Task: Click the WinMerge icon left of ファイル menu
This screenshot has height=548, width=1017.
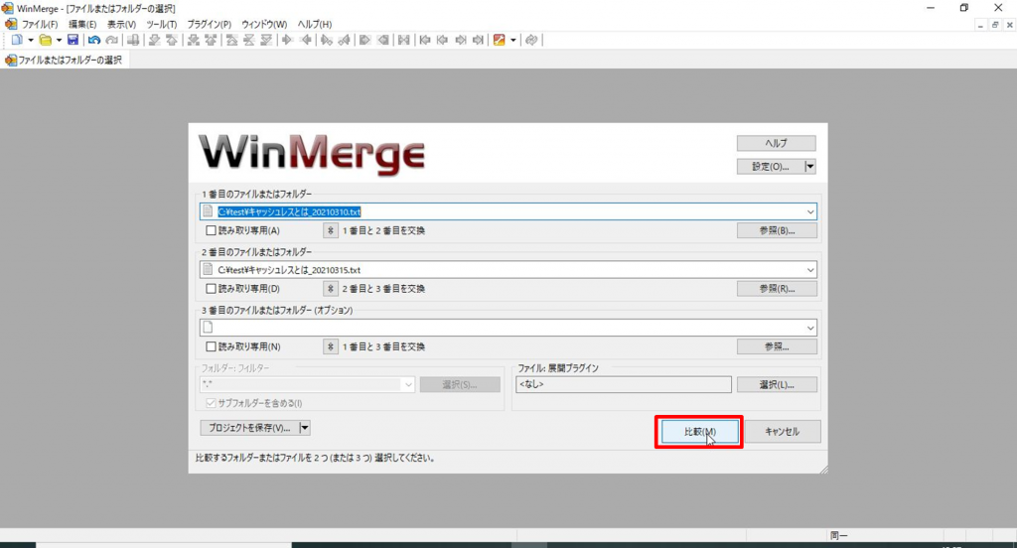Action: click(10, 24)
